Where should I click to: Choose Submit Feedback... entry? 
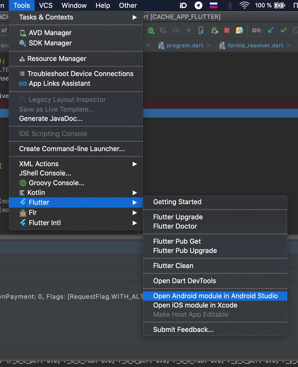(215, 330)
